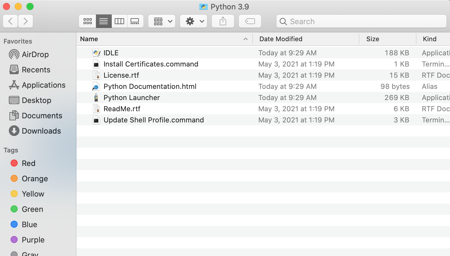Screen dimensions: 450x256
Task: Open the group-by dropdown
Action: [x=162, y=21]
